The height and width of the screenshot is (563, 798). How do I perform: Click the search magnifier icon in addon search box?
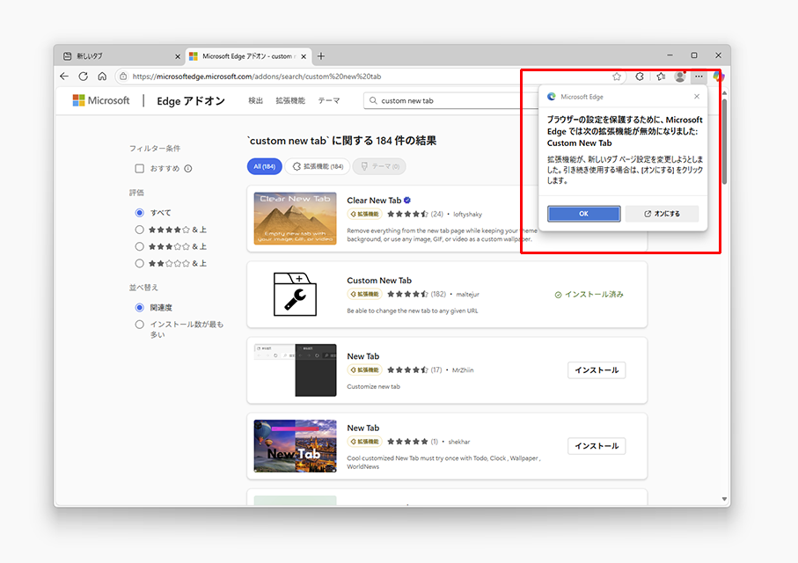pyautogui.click(x=373, y=101)
